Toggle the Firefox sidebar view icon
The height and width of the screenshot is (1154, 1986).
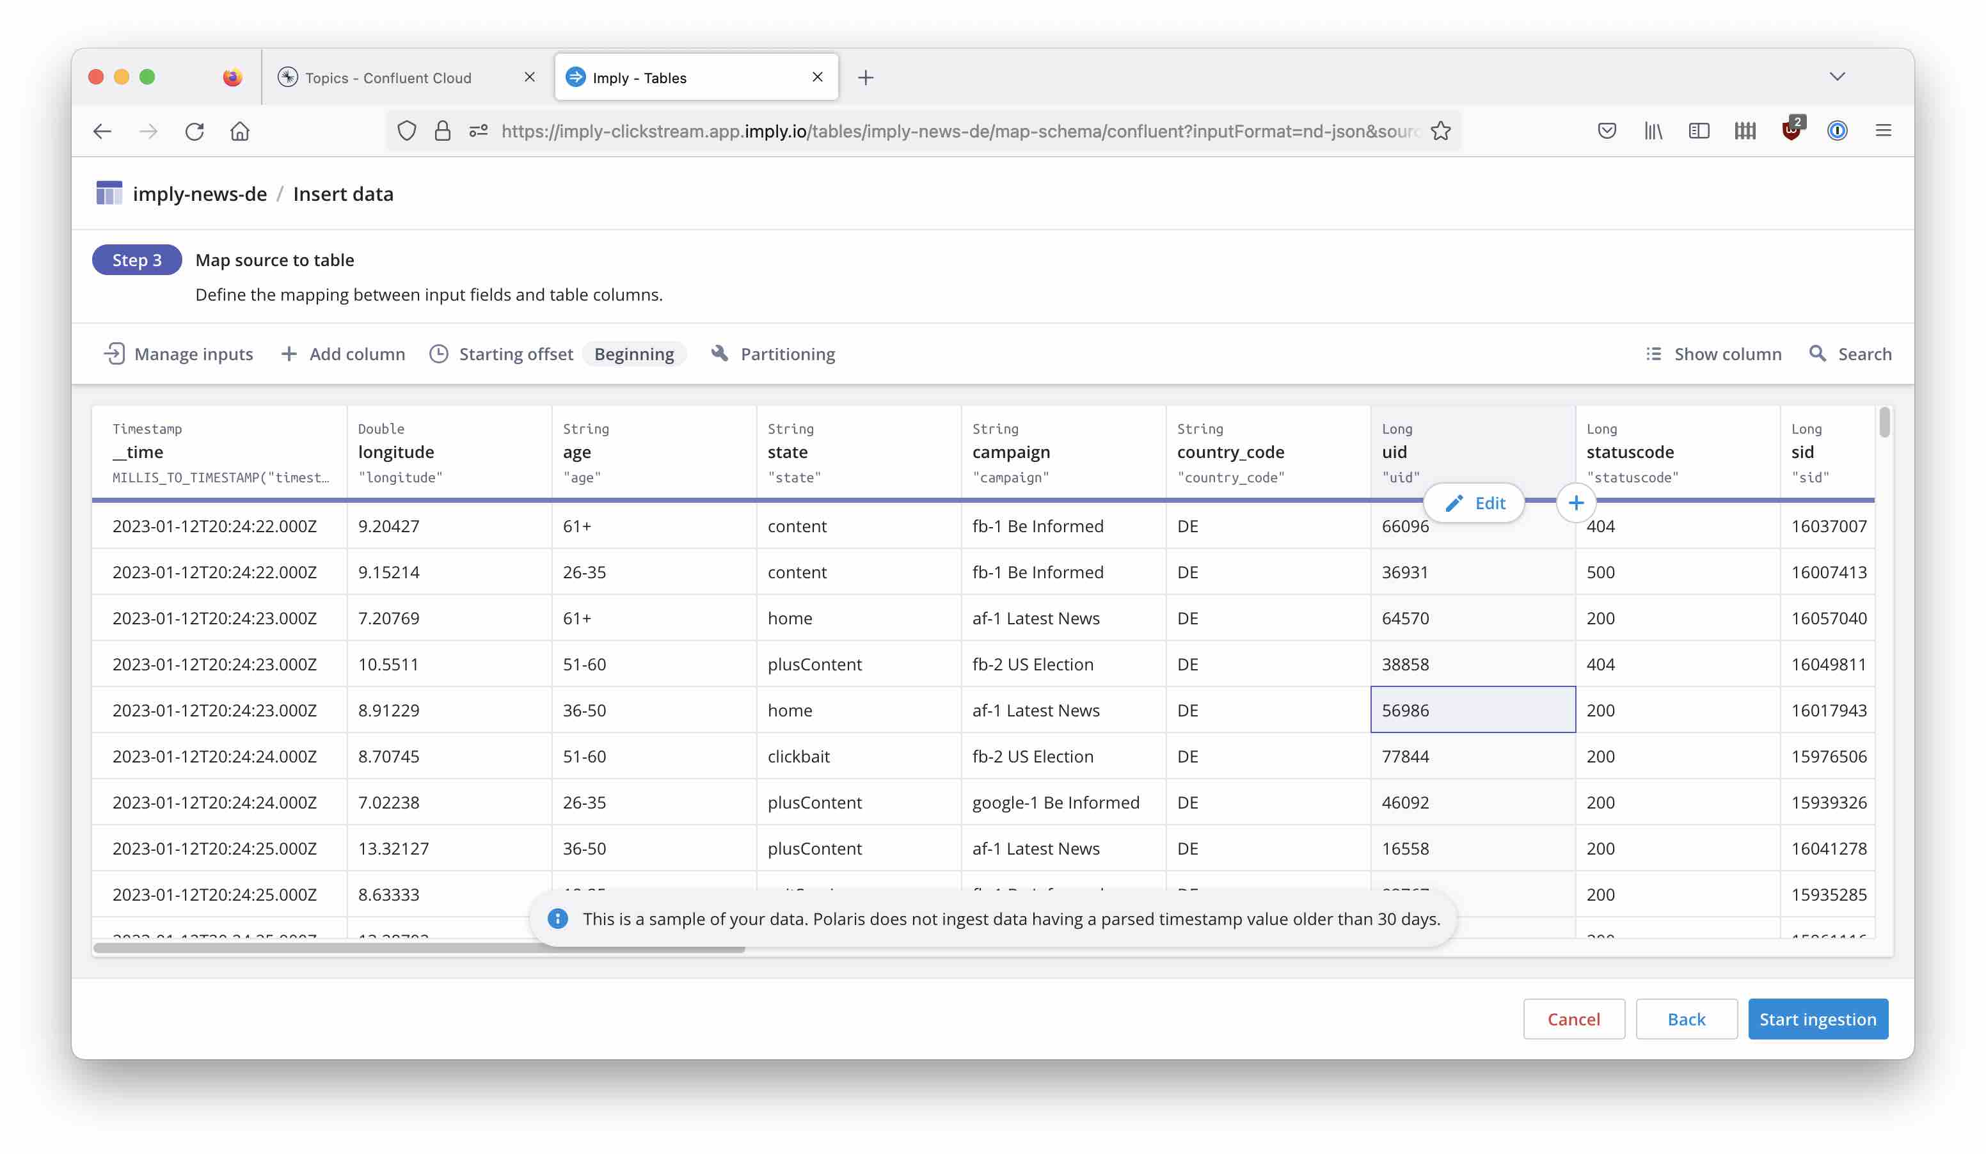click(x=1698, y=130)
